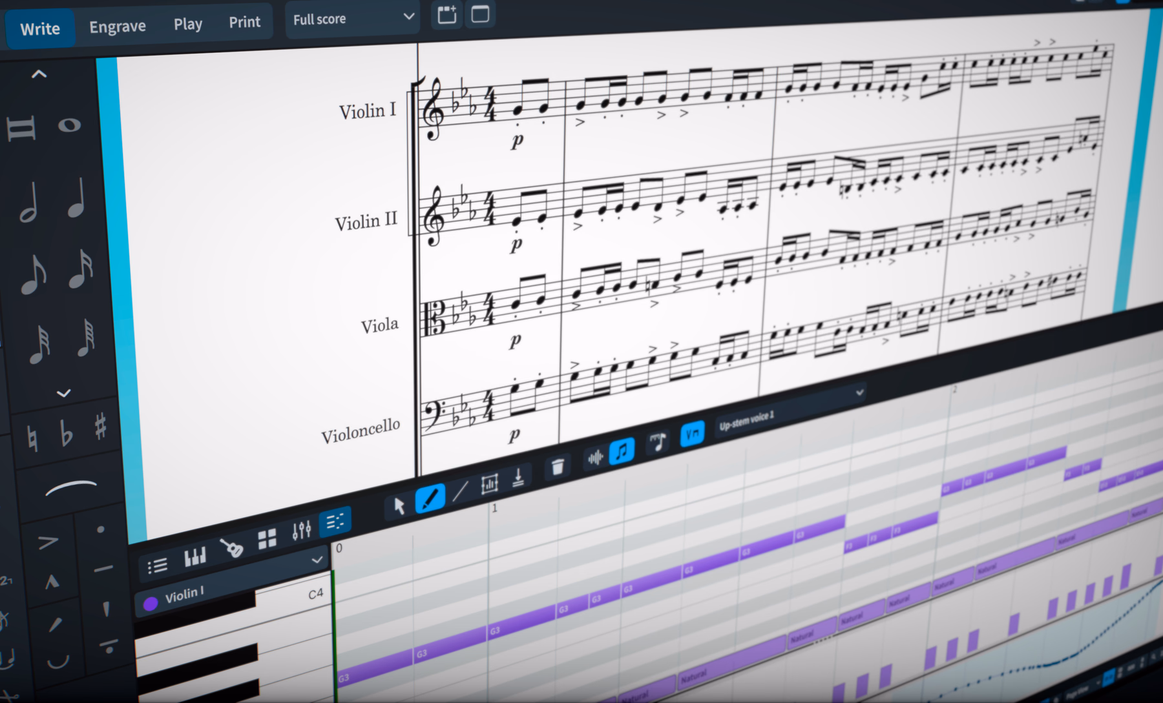
Task: Select the sixteenth note duration
Action: pyautogui.click(x=81, y=269)
